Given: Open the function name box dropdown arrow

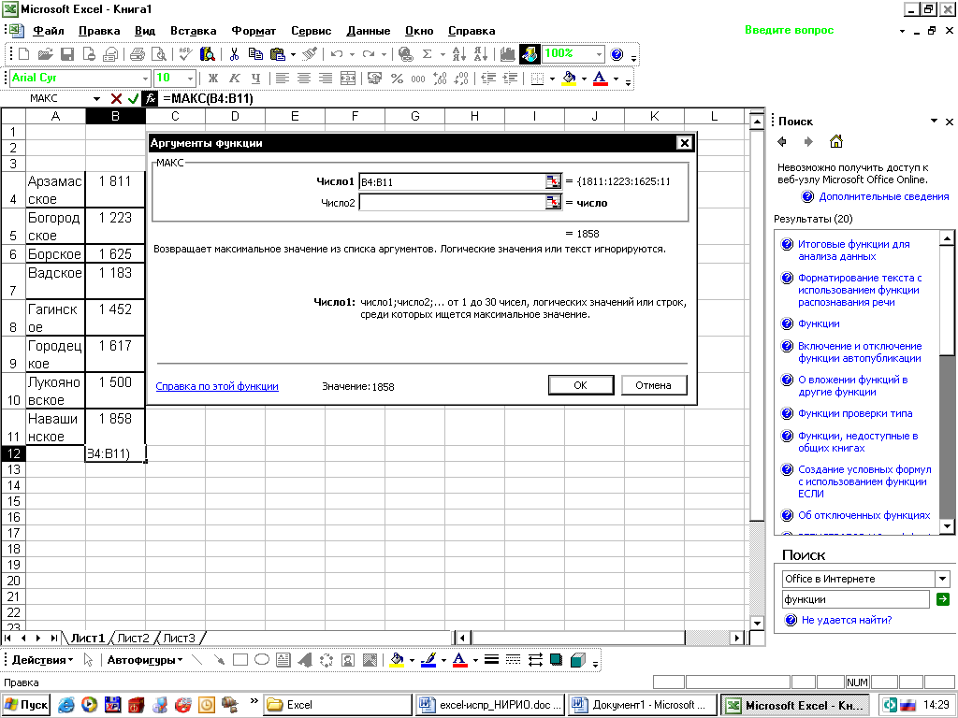Looking at the screenshot, I should [96, 98].
